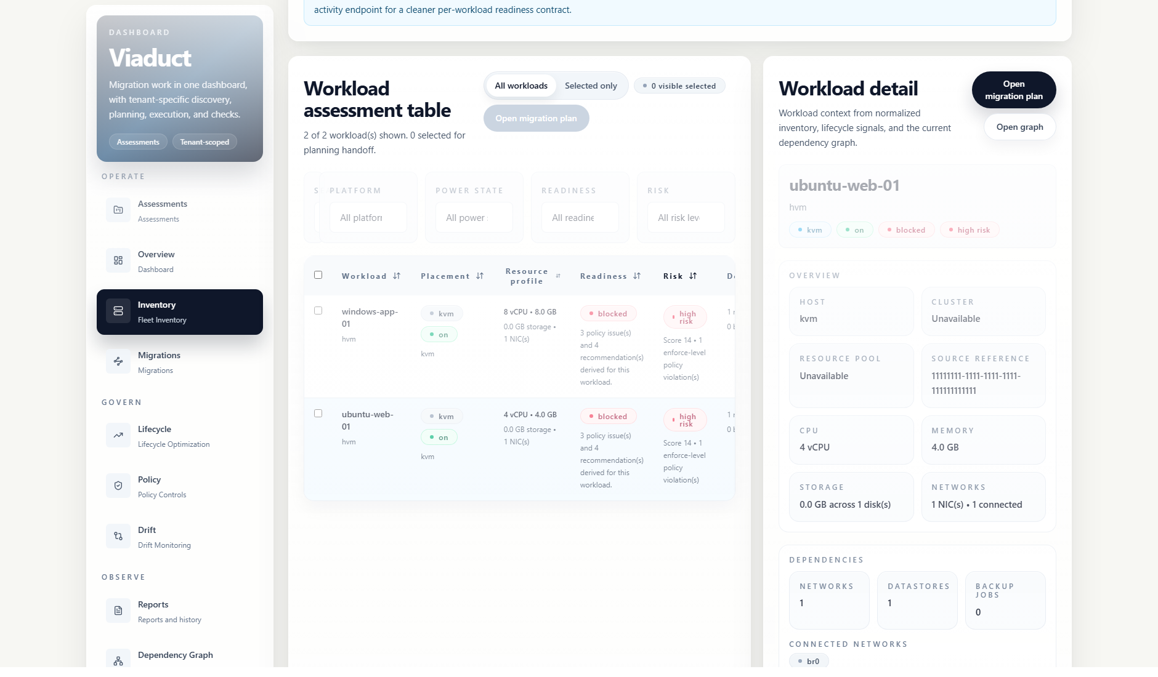Open the Assessments sidebar icon

[x=118, y=210]
